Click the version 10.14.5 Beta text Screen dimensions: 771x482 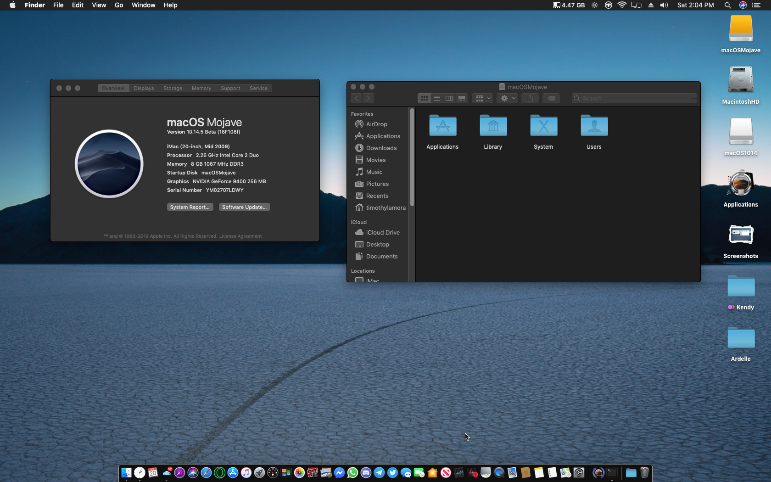[204, 132]
